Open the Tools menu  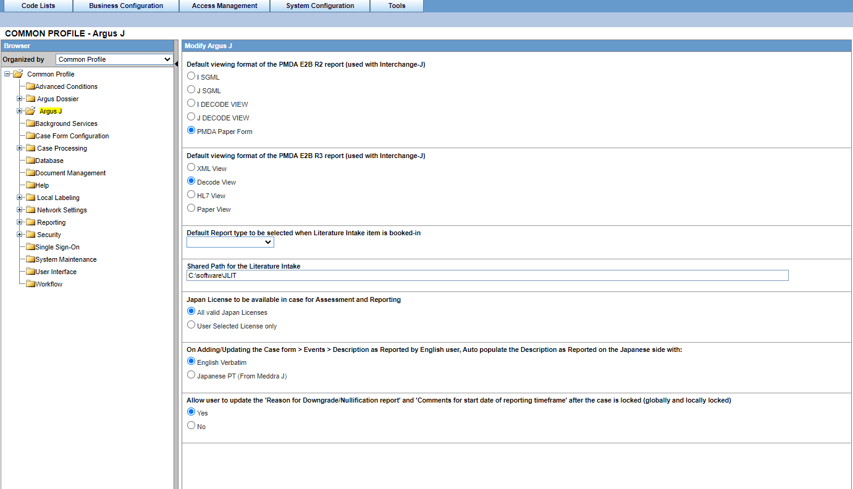coord(397,6)
